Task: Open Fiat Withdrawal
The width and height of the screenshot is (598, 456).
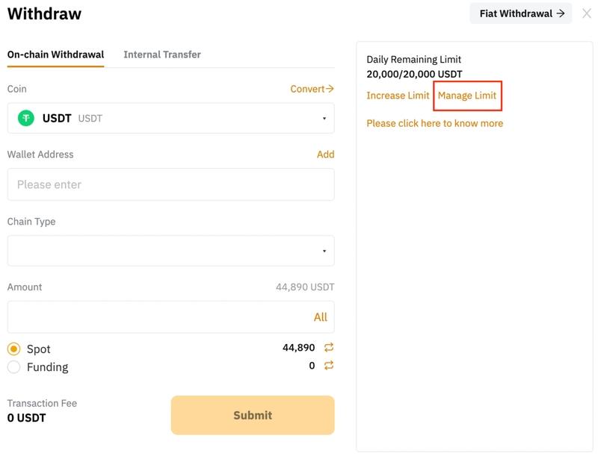Action: point(521,13)
